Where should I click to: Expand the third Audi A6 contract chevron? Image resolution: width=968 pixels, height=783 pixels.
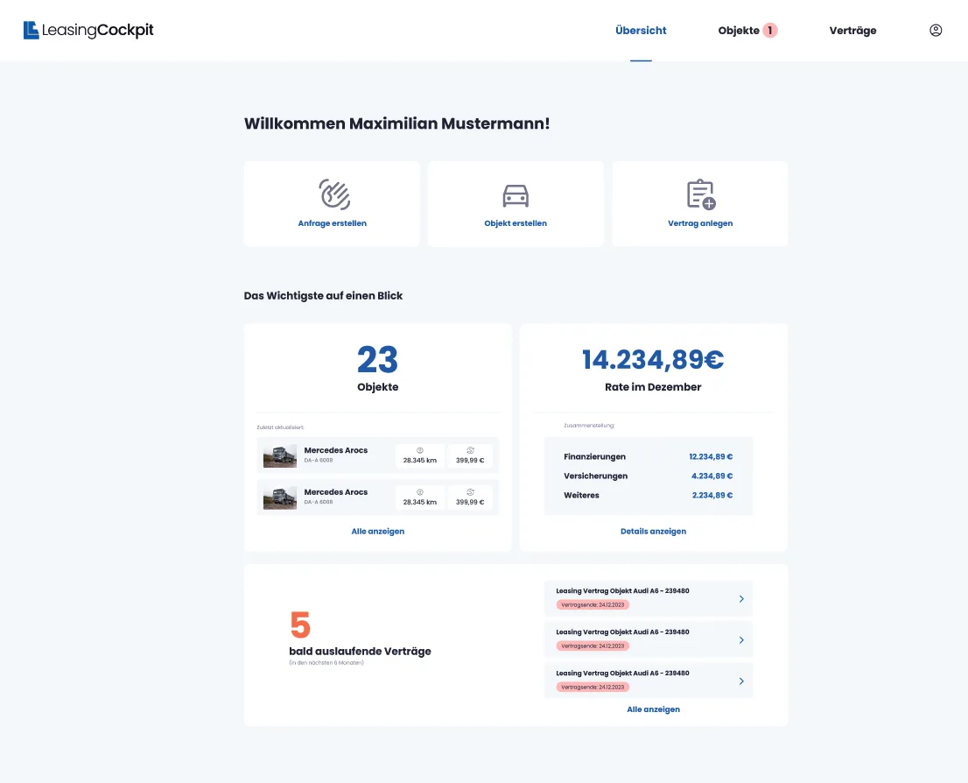pyautogui.click(x=741, y=681)
